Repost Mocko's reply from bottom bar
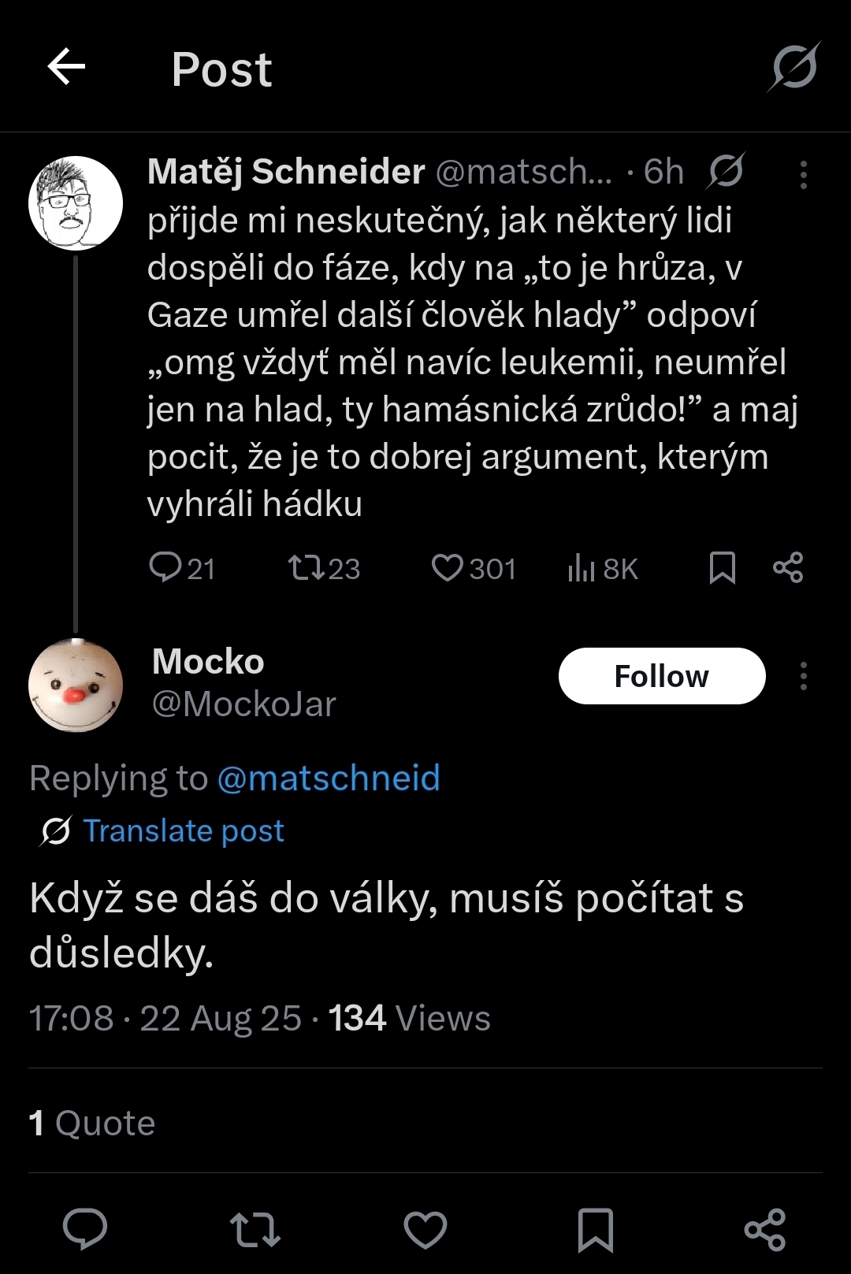Image resolution: width=851 pixels, height=1274 pixels. click(255, 1230)
